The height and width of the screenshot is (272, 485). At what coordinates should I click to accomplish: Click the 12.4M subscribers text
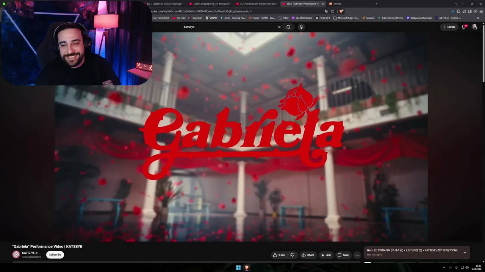[31, 257]
